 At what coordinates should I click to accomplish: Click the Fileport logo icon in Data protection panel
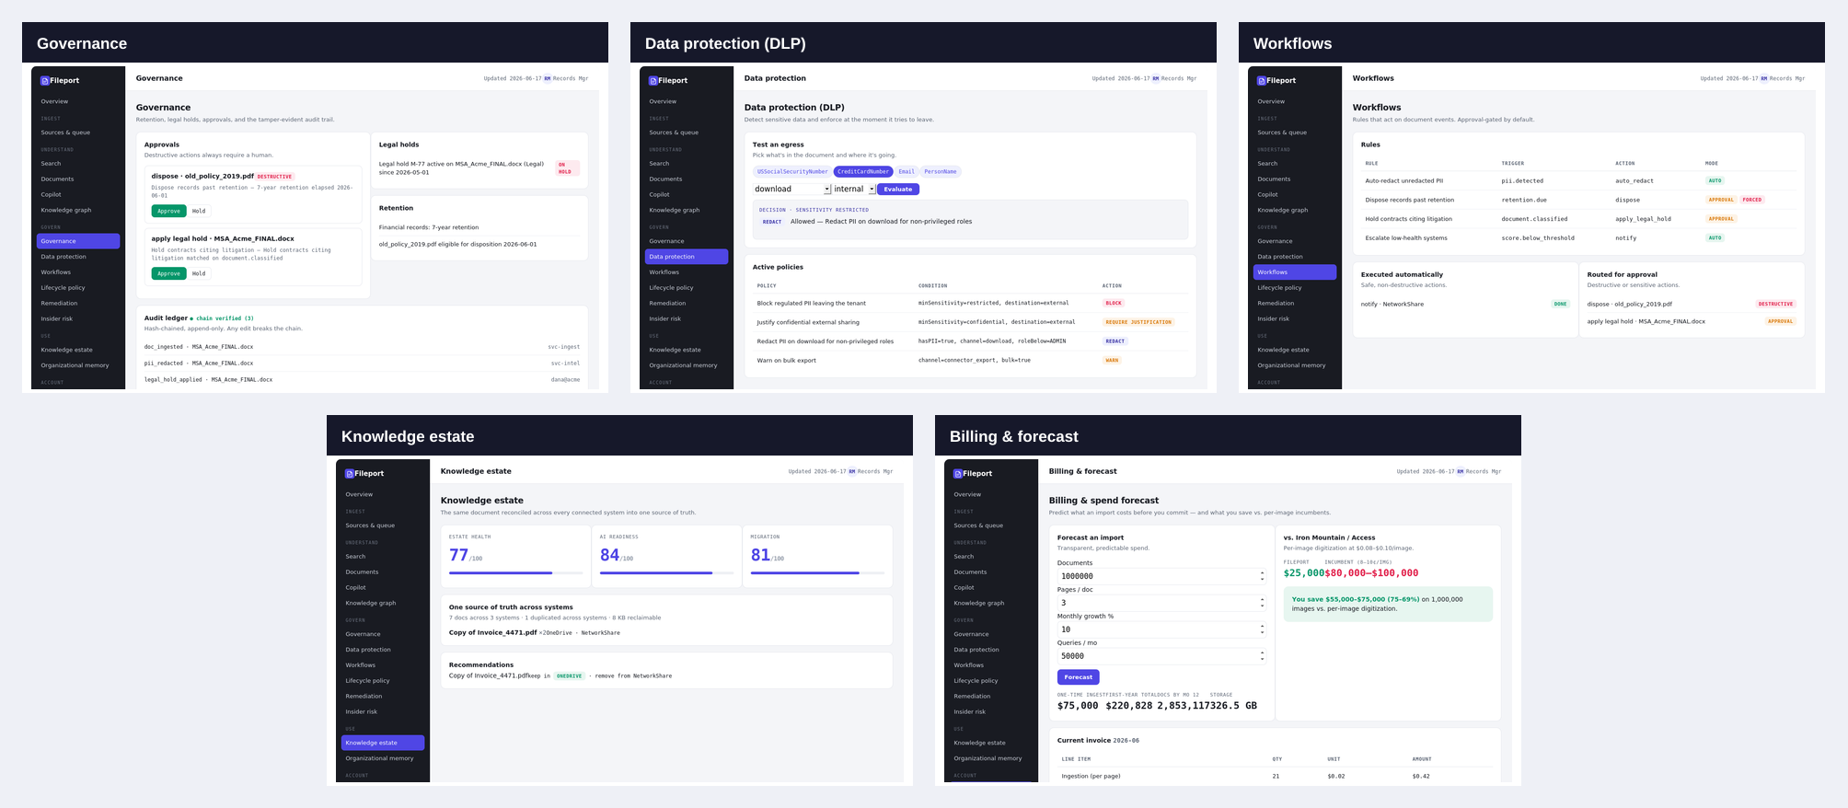pos(653,81)
